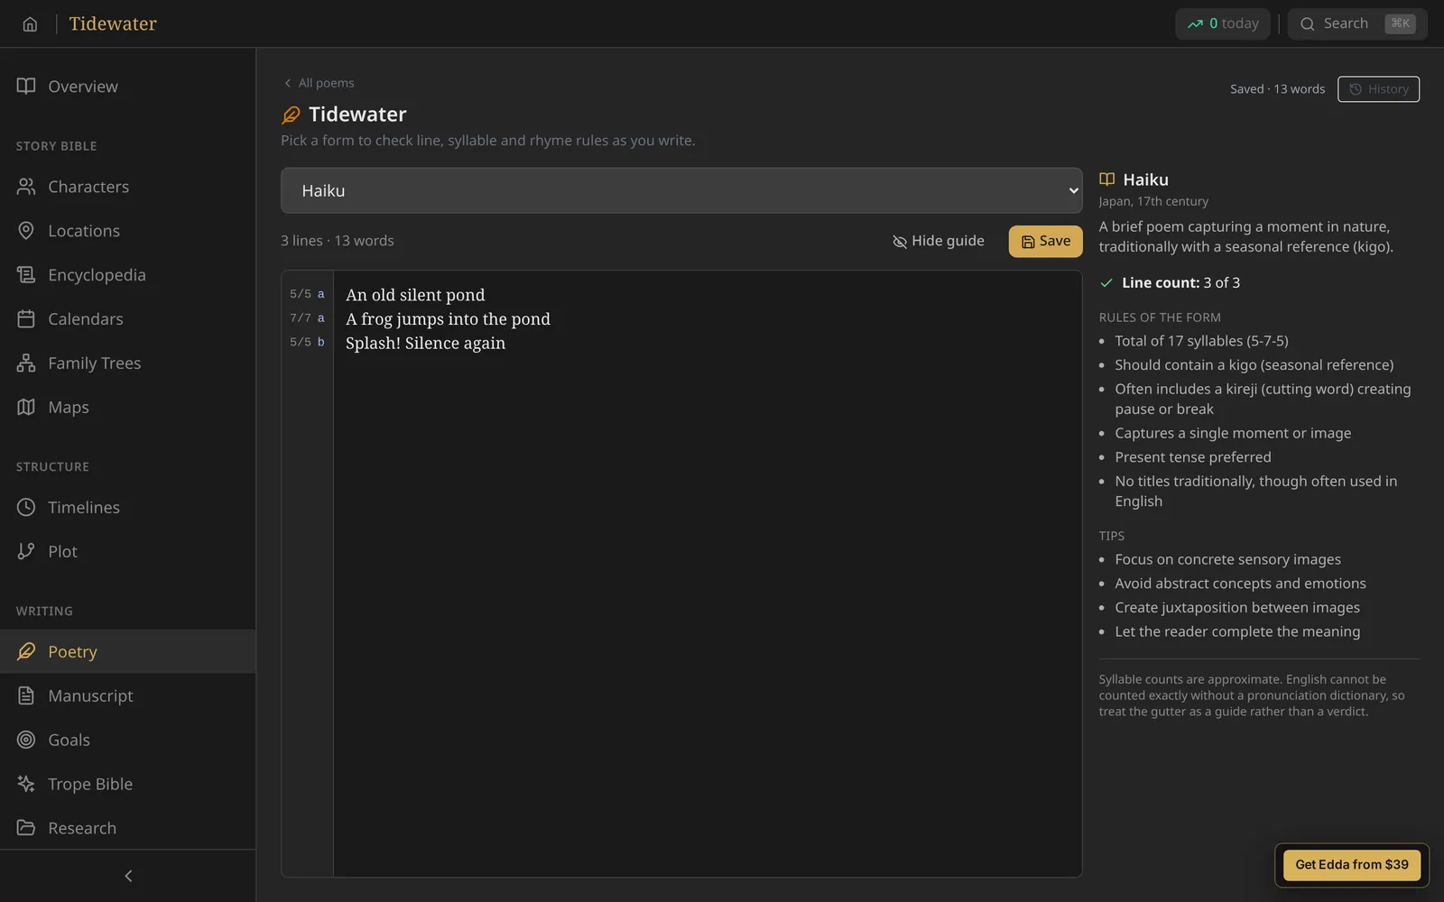The width and height of the screenshot is (1444, 902).
Task: Hide the form guide panel
Action: (x=939, y=241)
